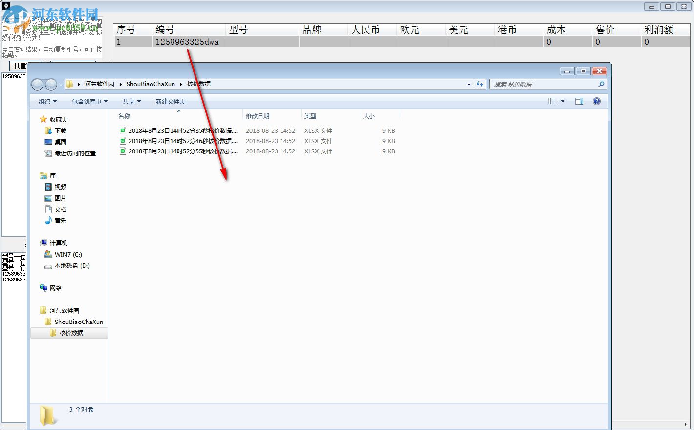This screenshot has height=430, width=694.
Task: Open 网络 in the navigation pane
Action: [56, 288]
